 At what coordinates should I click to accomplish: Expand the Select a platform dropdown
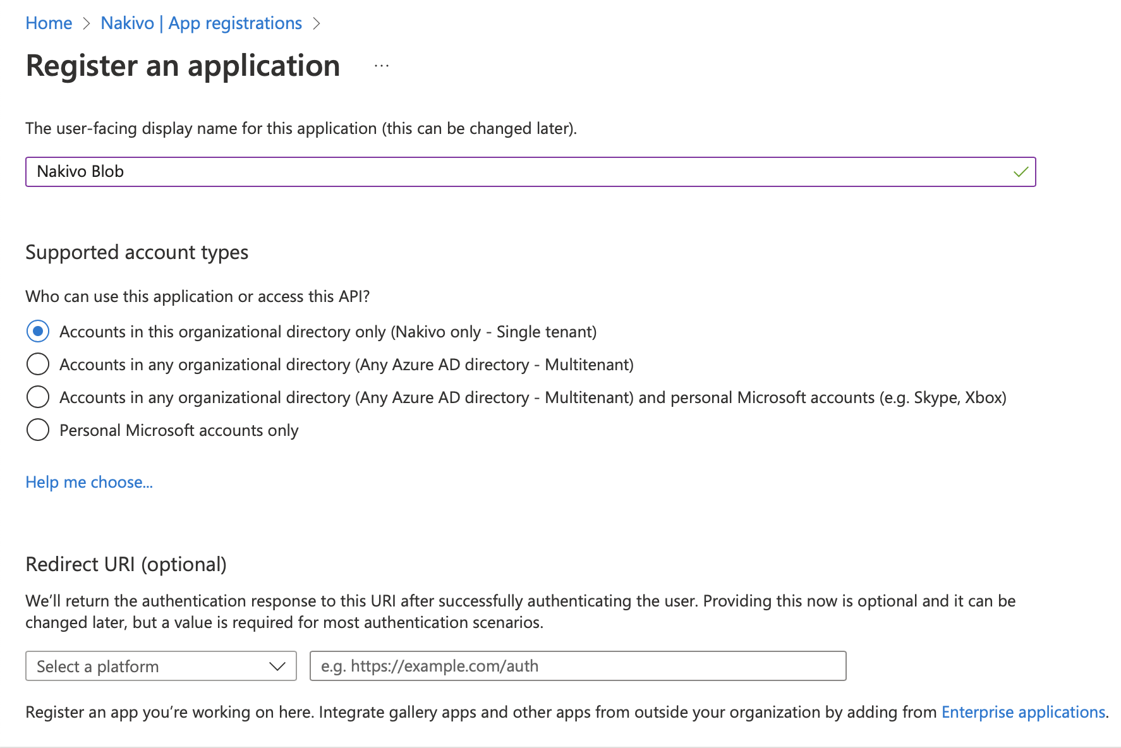coord(161,667)
